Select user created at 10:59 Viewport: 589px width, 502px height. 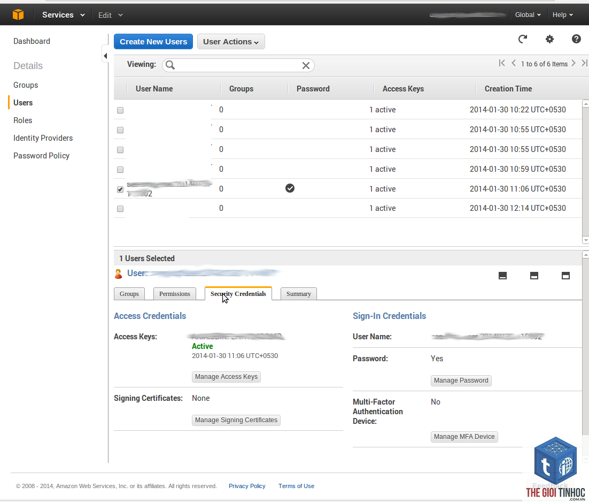point(120,170)
